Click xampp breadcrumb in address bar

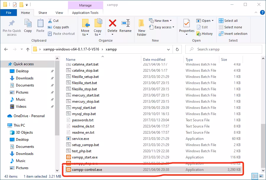pos(111,49)
